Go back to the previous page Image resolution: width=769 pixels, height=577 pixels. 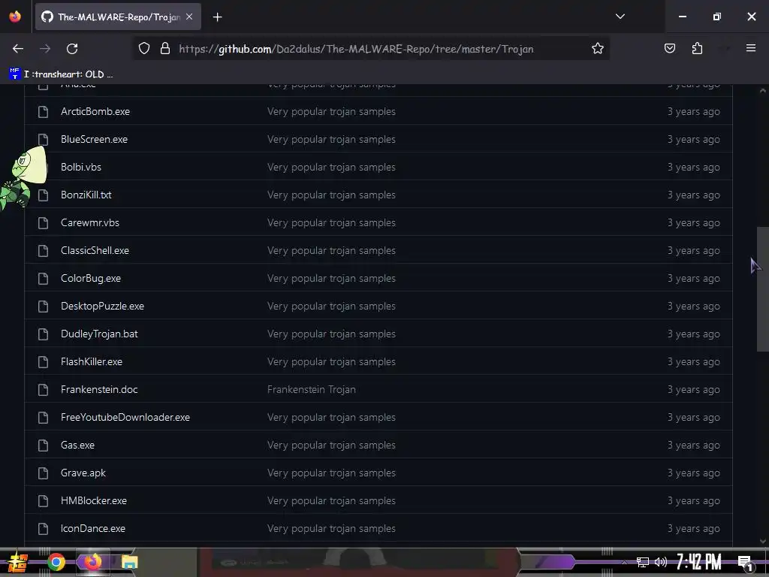[18, 49]
